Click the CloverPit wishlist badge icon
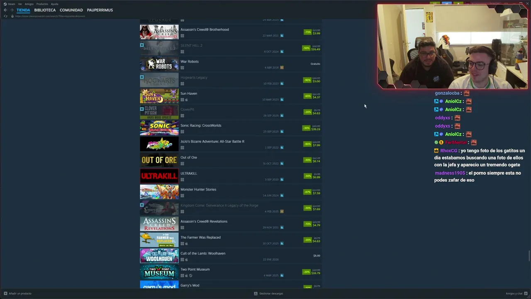This screenshot has width=531, height=299. pos(142,109)
